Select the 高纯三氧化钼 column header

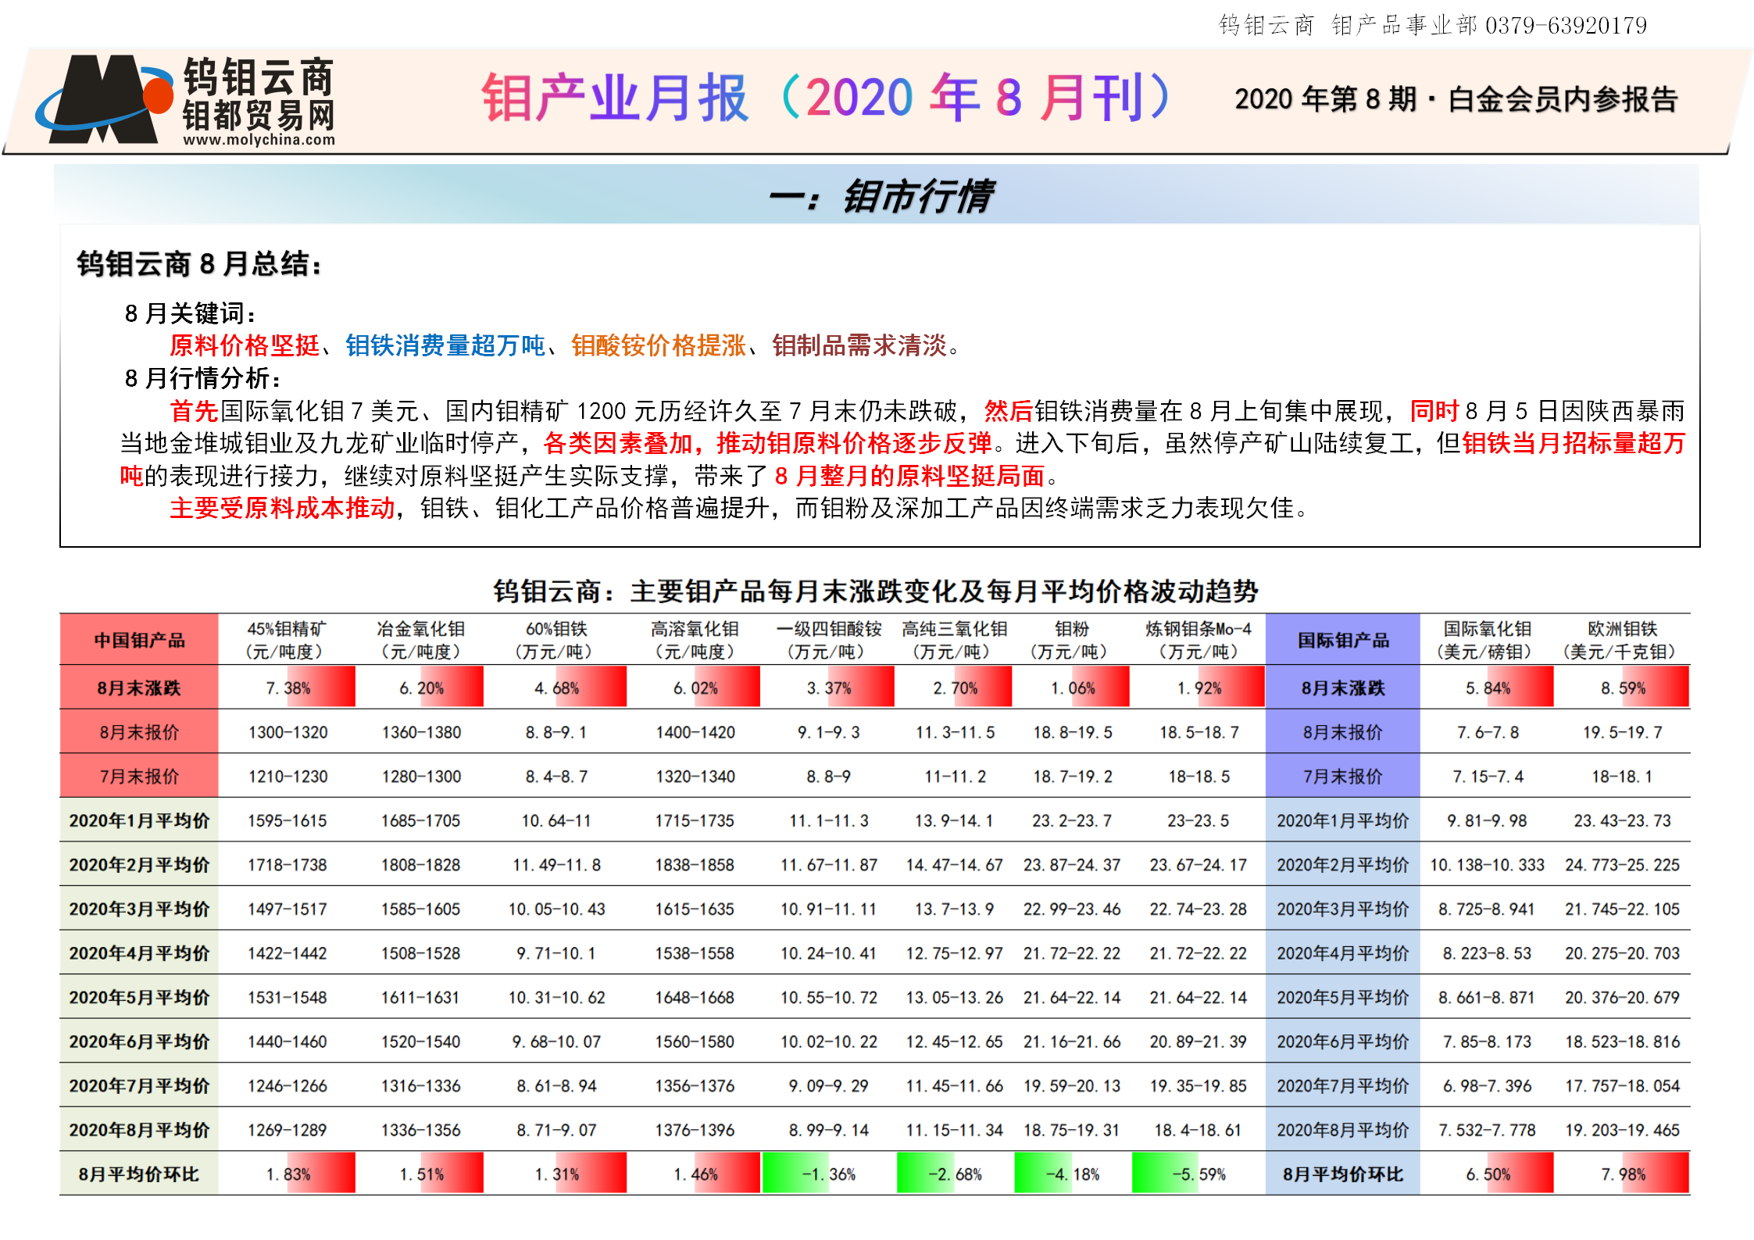coord(954,640)
